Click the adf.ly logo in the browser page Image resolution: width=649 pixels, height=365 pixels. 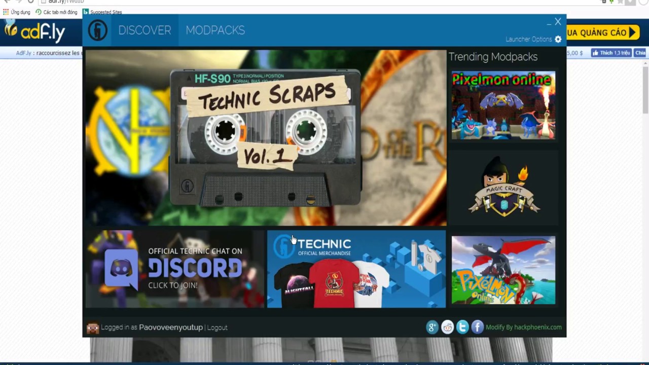coord(34,32)
